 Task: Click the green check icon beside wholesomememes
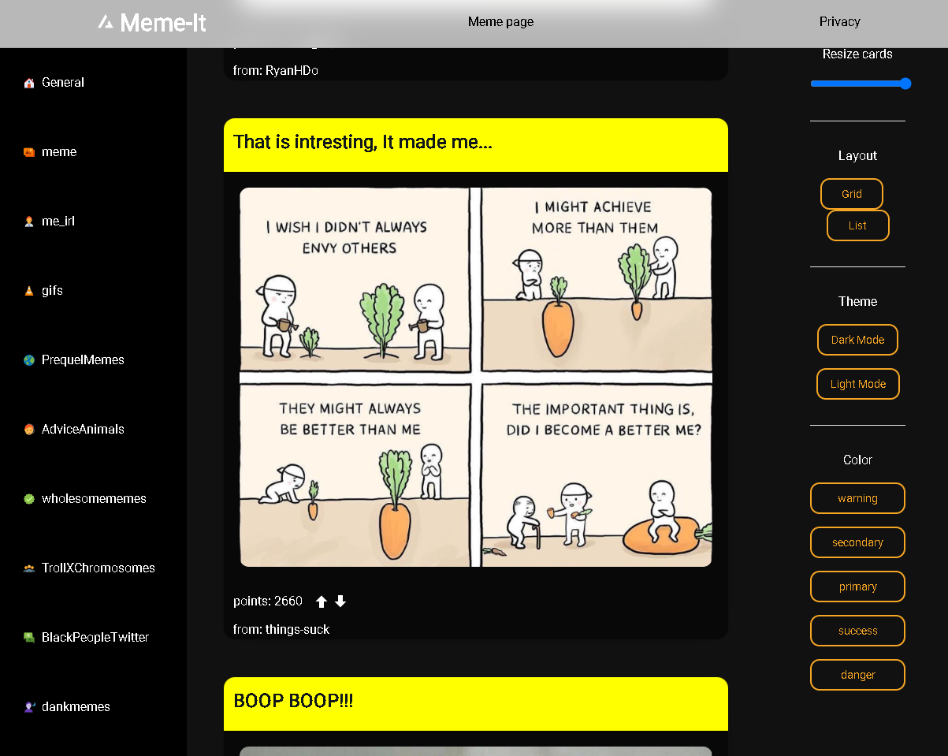click(x=29, y=499)
